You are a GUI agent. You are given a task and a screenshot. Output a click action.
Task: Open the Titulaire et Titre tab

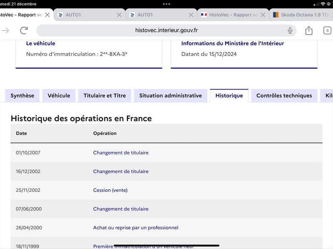tap(105, 96)
